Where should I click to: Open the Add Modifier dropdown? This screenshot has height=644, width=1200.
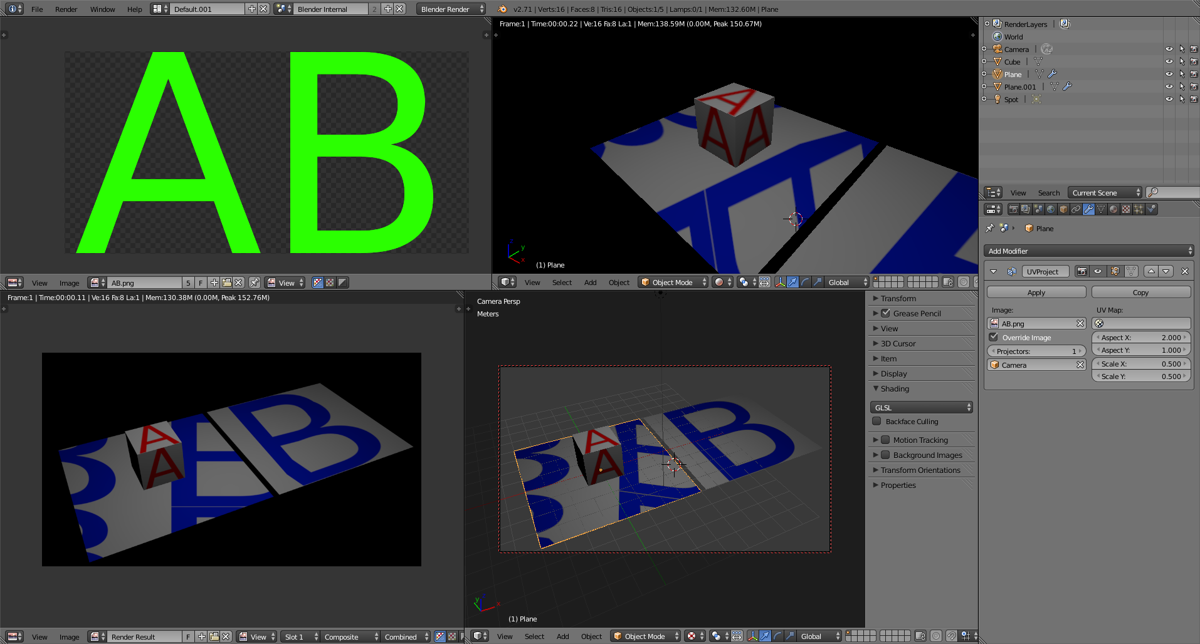pyautogui.click(x=1088, y=251)
